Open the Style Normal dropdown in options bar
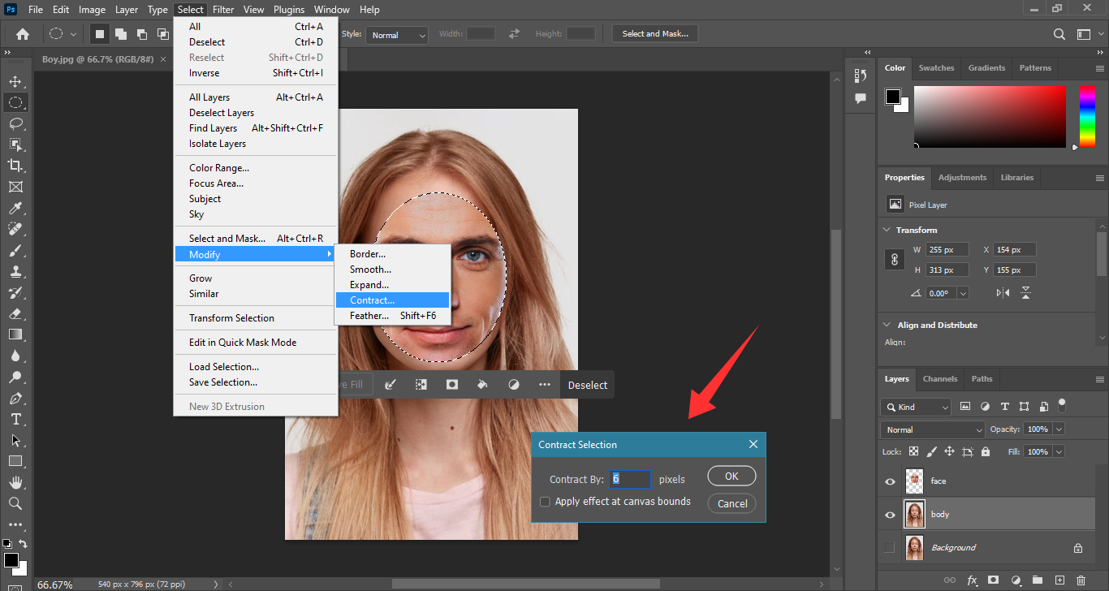 pos(397,35)
